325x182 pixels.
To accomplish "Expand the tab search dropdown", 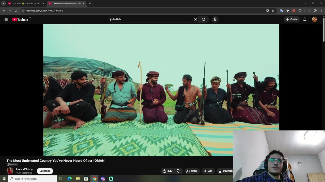I will pos(3,3).
